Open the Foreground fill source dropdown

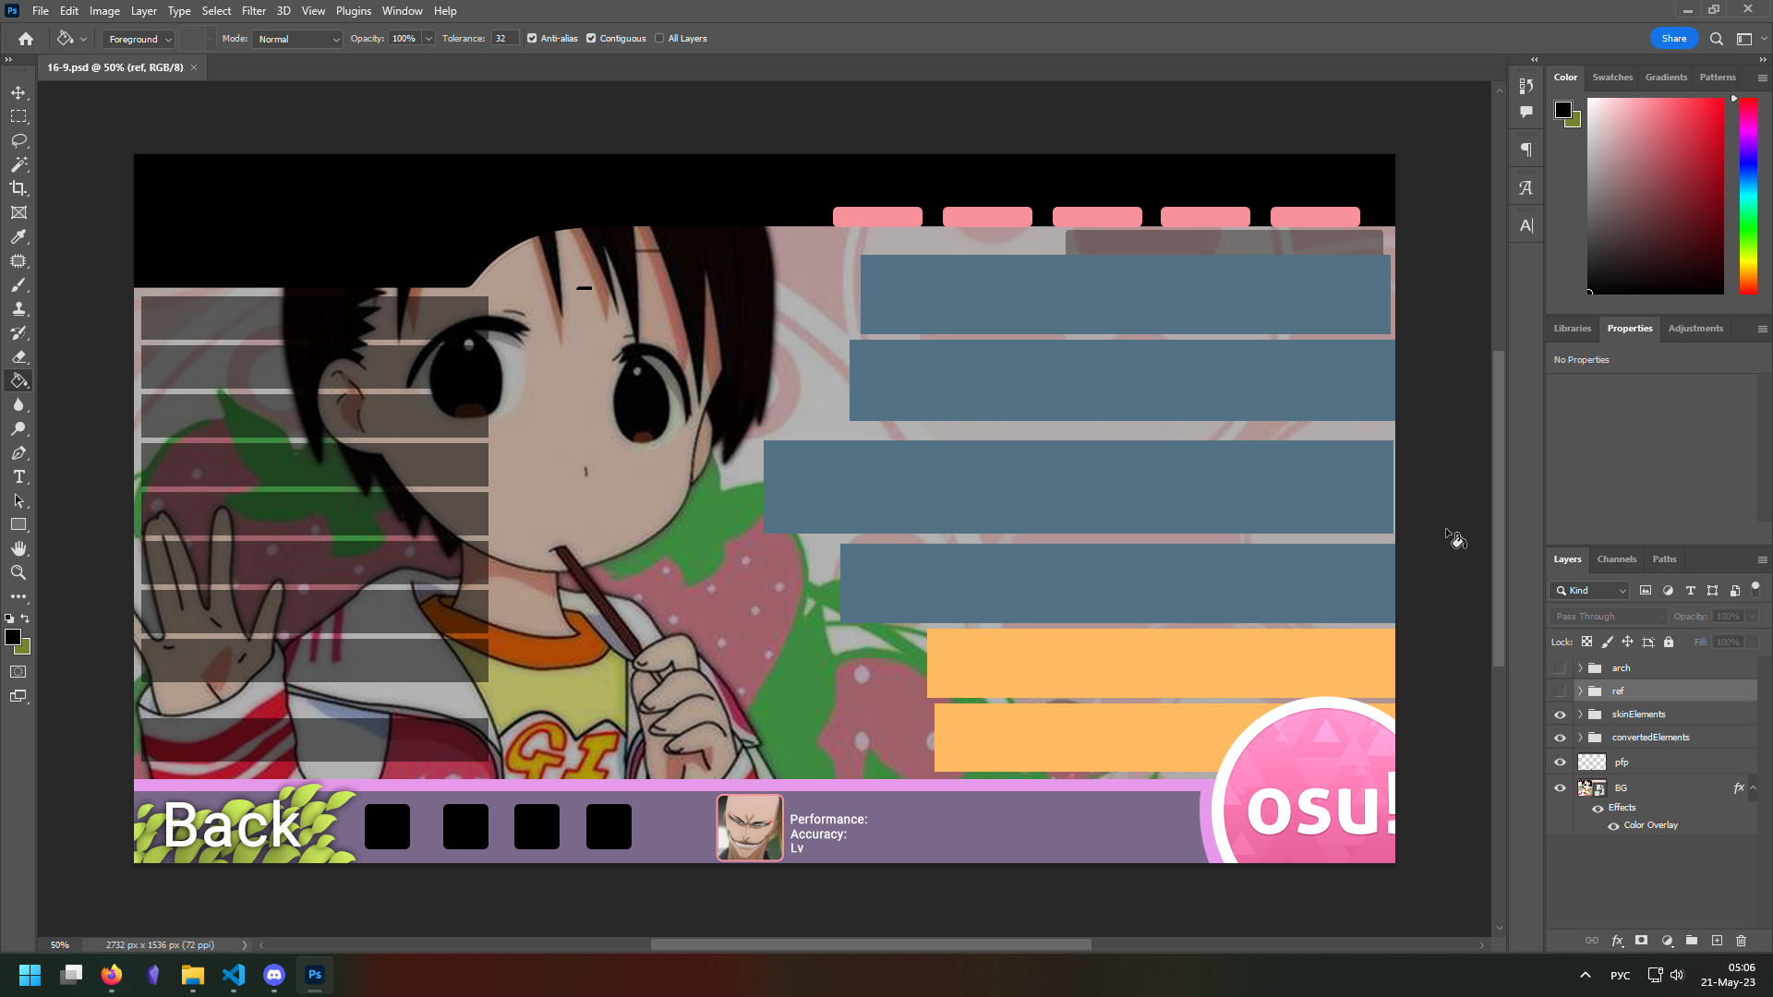pos(139,39)
